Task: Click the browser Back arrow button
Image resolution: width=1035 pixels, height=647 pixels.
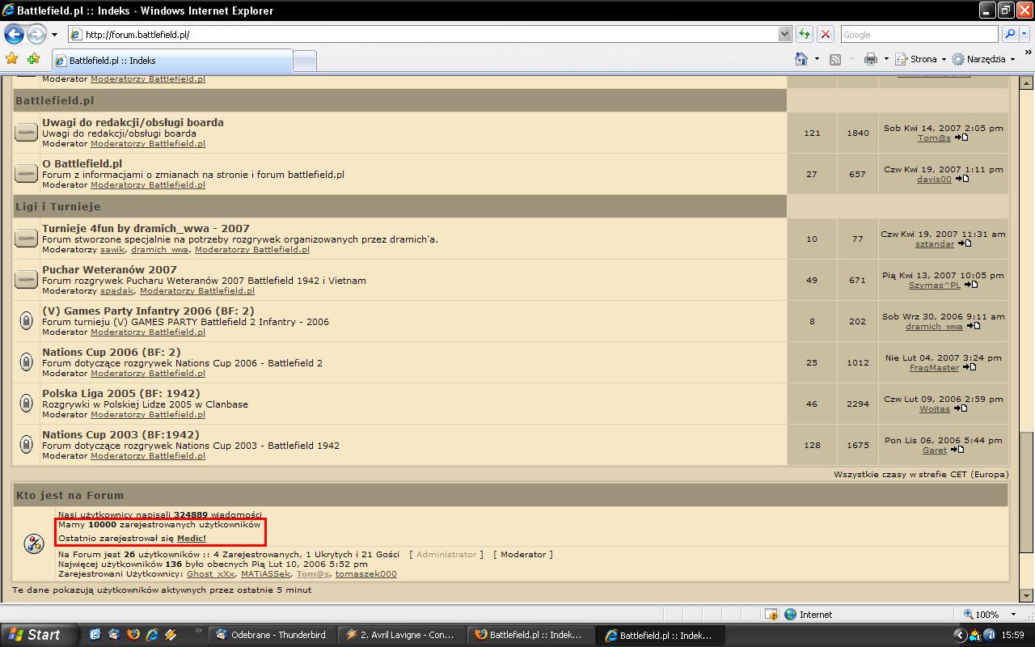Action: tap(14, 34)
